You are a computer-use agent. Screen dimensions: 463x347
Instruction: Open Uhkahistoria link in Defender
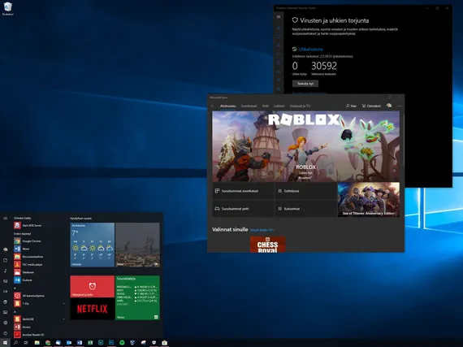[310, 50]
